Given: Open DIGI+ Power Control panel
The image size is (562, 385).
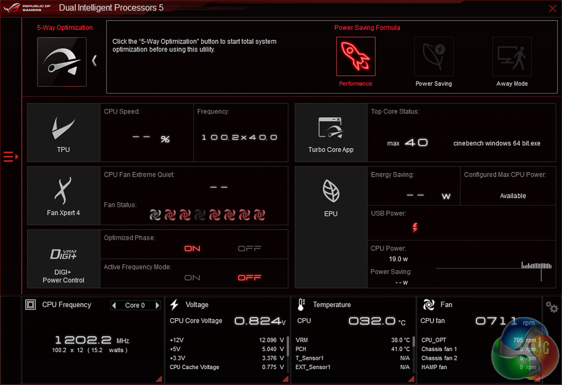Looking at the screenshot, I should (x=64, y=259).
